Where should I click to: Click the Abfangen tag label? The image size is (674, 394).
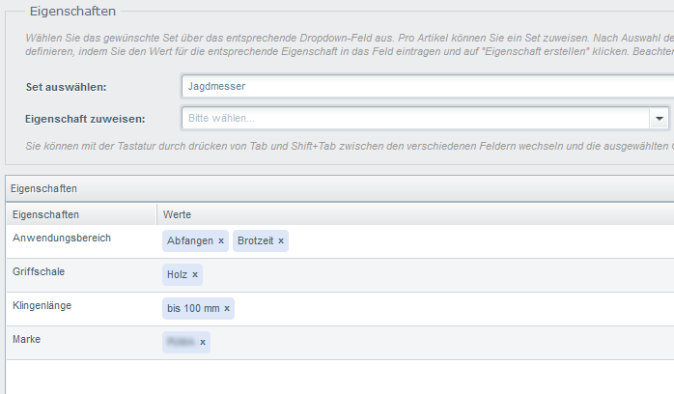(x=189, y=241)
